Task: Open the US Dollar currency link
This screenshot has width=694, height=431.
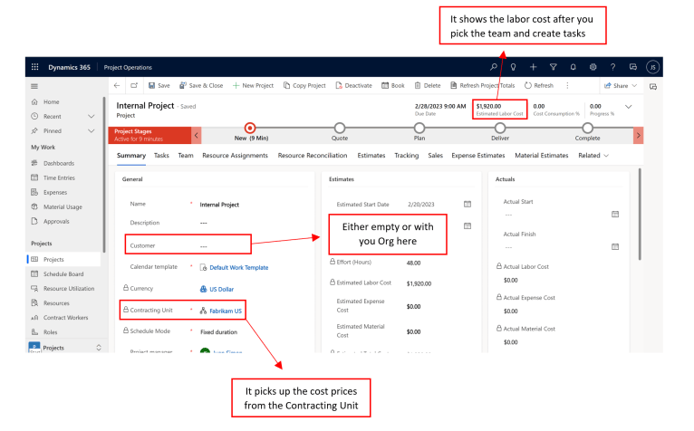Action: (222, 290)
